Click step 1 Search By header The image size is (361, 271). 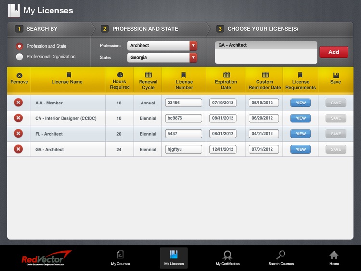point(42,29)
